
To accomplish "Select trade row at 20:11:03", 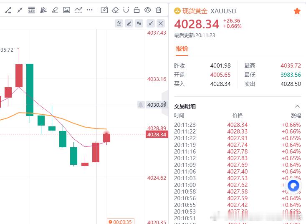I will (x=238, y=178).
